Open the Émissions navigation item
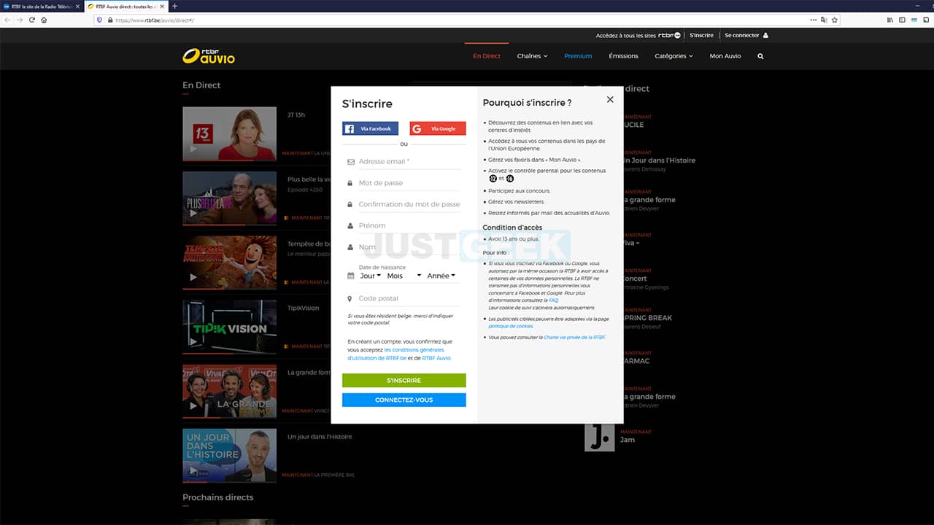This screenshot has height=525, width=934. [623, 56]
